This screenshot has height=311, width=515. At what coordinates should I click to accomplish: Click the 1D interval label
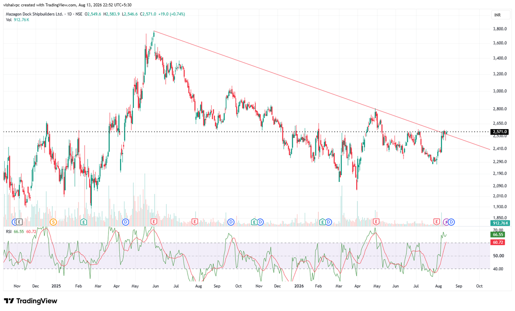coord(70,14)
